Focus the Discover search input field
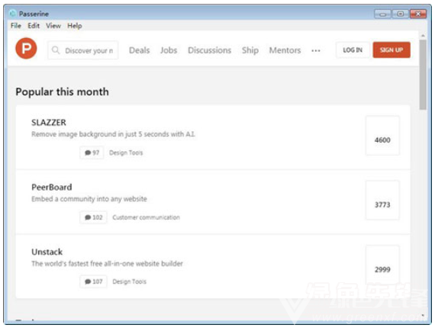This screenshot has width=435, height=328. pyautogui.click(x=83, y=50)
